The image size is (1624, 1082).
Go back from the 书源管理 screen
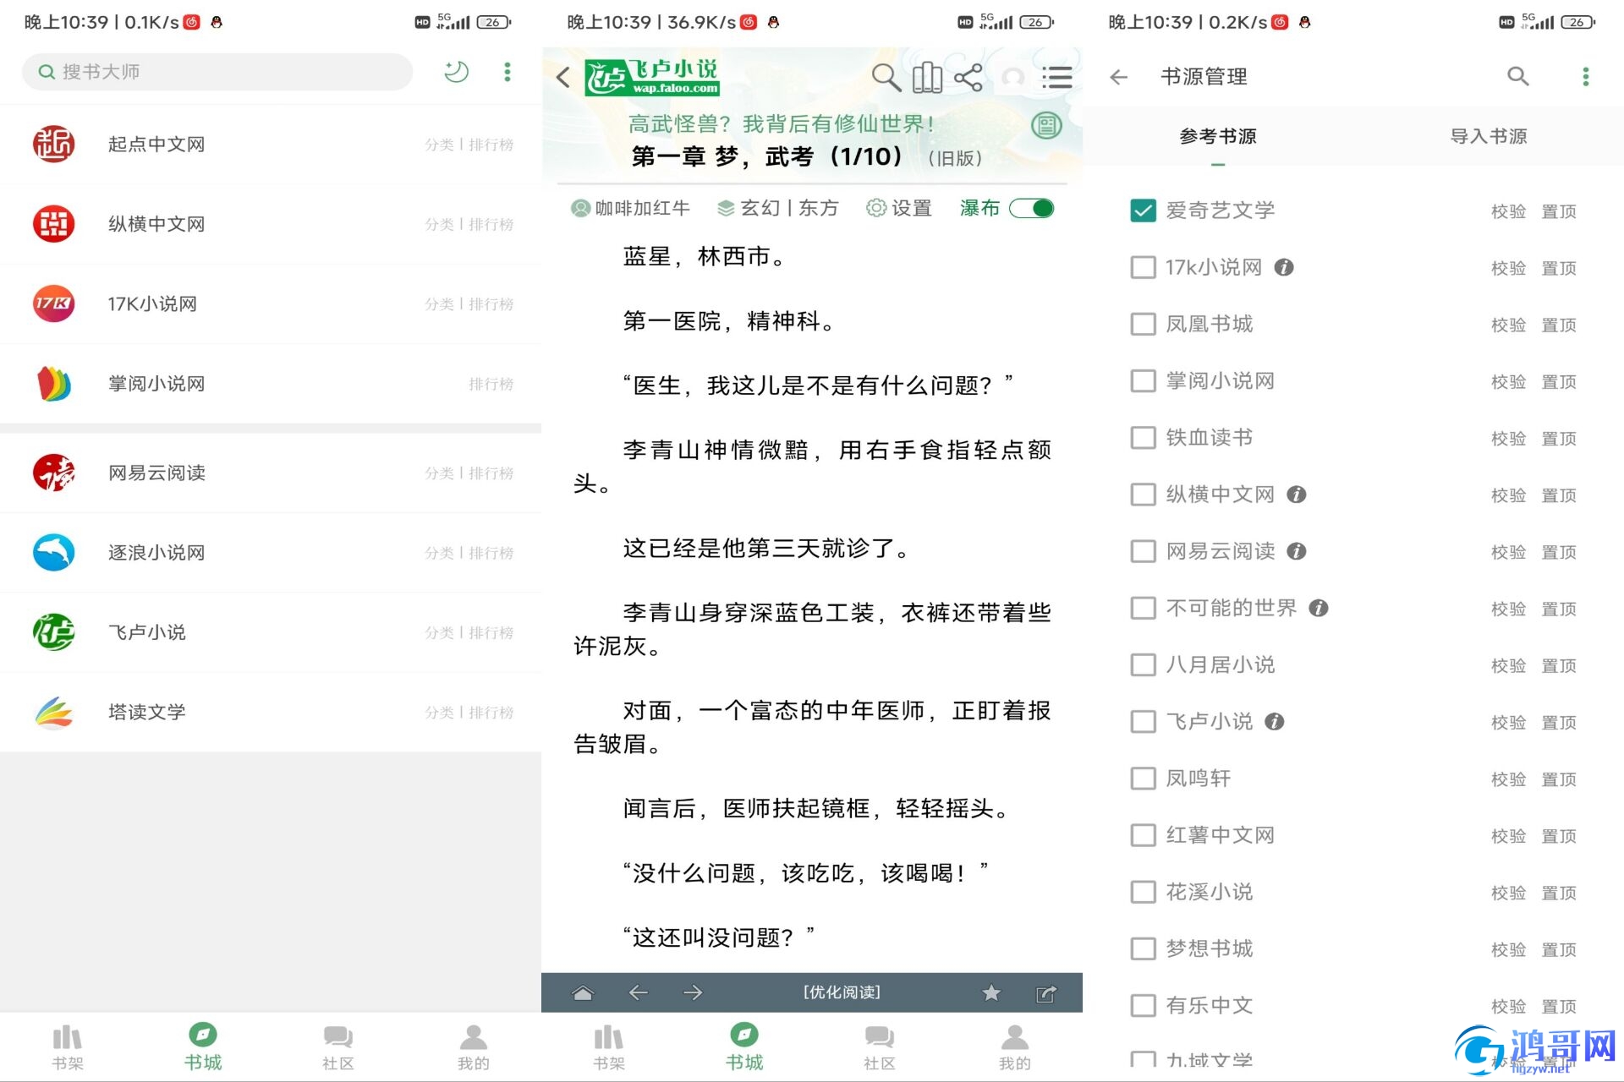(x=1119, y=77)
